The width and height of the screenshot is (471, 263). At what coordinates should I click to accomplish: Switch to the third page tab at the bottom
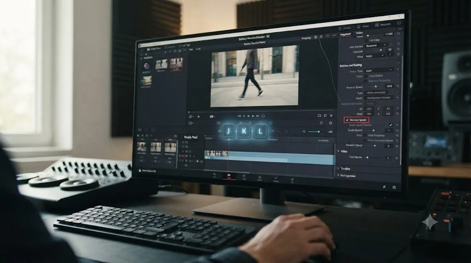point(244,177)
